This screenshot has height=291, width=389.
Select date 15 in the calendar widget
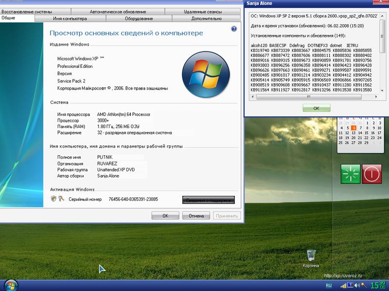[367, 133]
